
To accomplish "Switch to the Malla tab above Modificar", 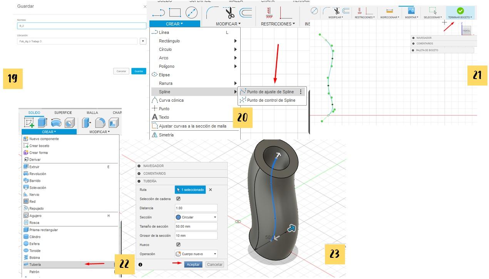I will pos(92,113).
